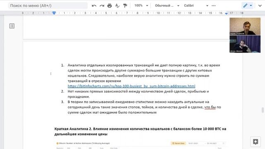Image resolution: width=265 pixels, height=149 pixels.
Task: Click the underlined words 'что бы'
Action: [x=210, y=107]
